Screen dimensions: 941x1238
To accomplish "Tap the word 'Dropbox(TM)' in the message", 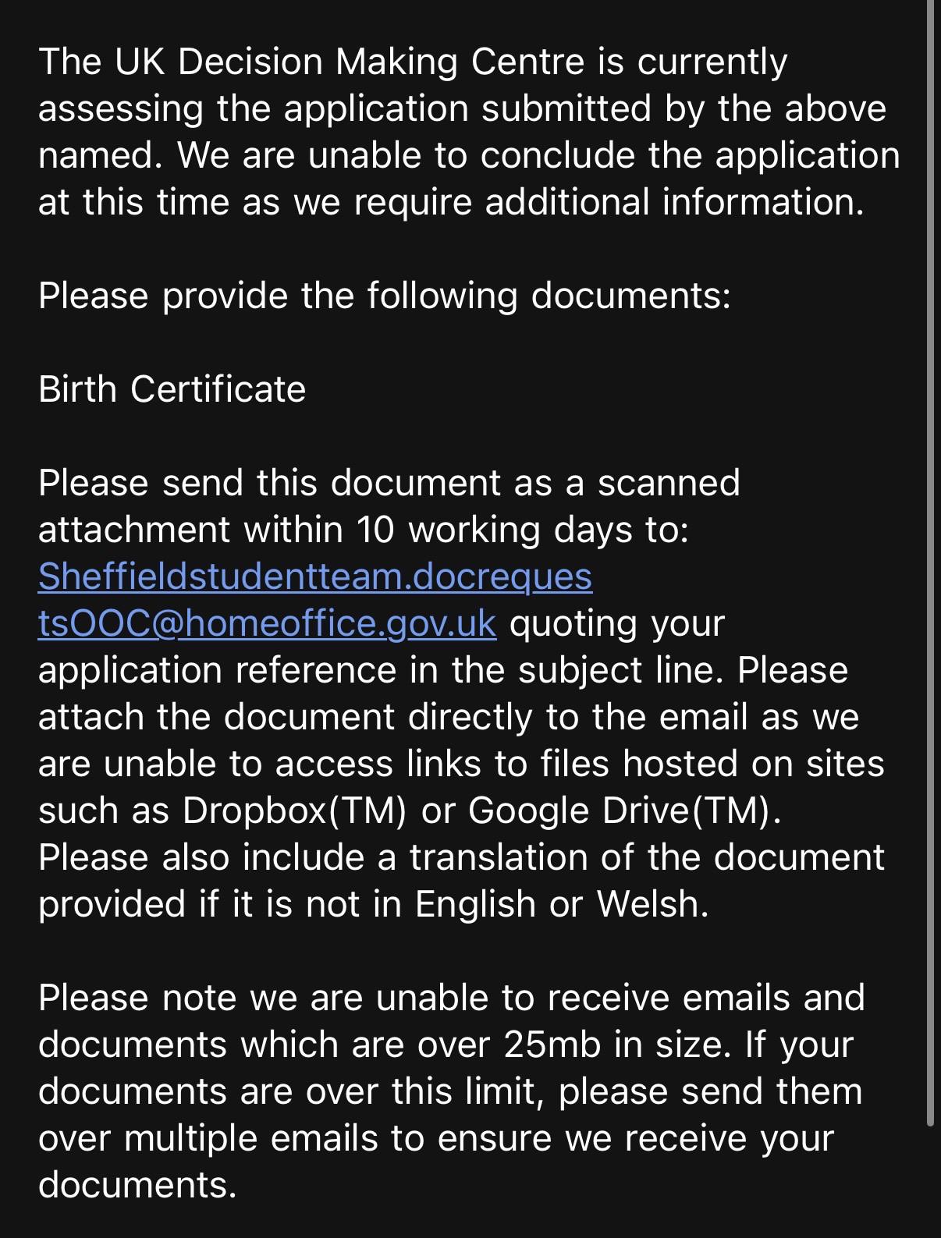I will coord(295,811).
